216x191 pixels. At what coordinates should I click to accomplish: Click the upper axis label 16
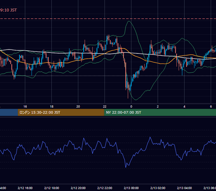coord(25,106)
